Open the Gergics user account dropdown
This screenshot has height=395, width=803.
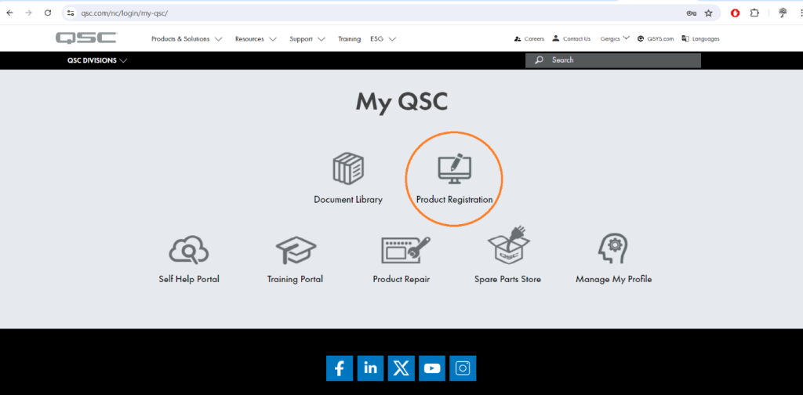615,38
